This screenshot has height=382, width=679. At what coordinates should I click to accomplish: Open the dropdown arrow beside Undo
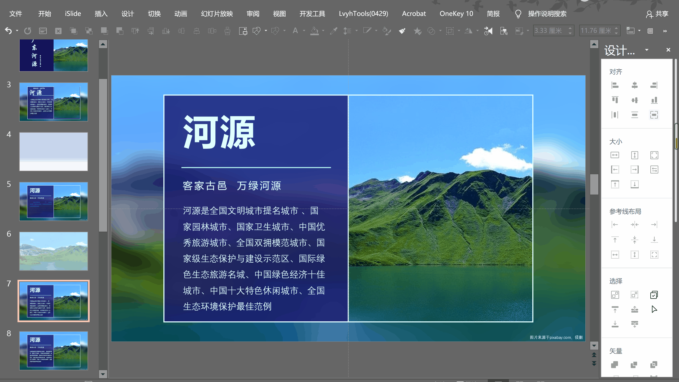17,31
